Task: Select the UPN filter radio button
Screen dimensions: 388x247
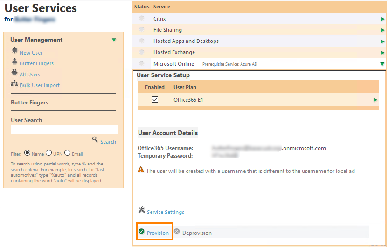Action: click(49, 153)
